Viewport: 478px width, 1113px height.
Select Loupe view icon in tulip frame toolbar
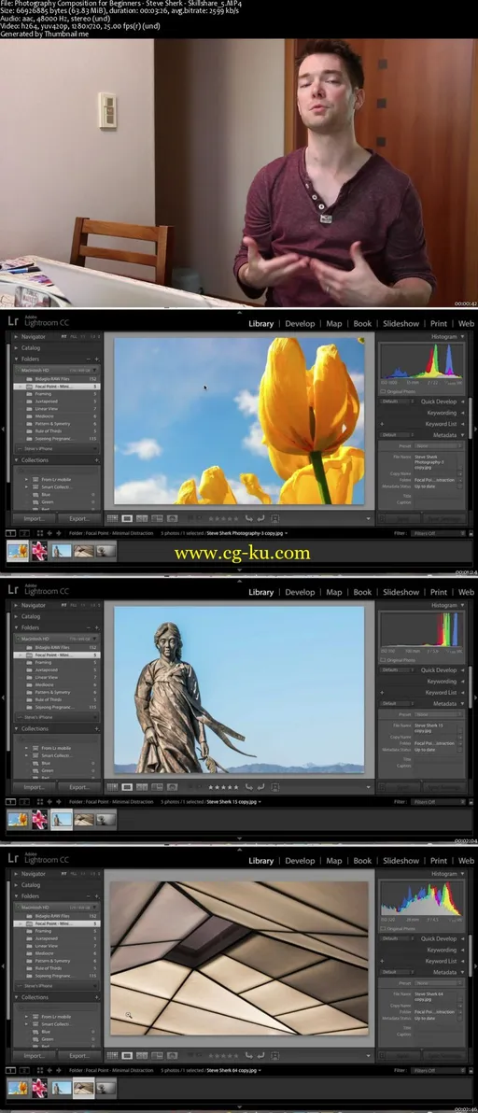pos(127,519)
